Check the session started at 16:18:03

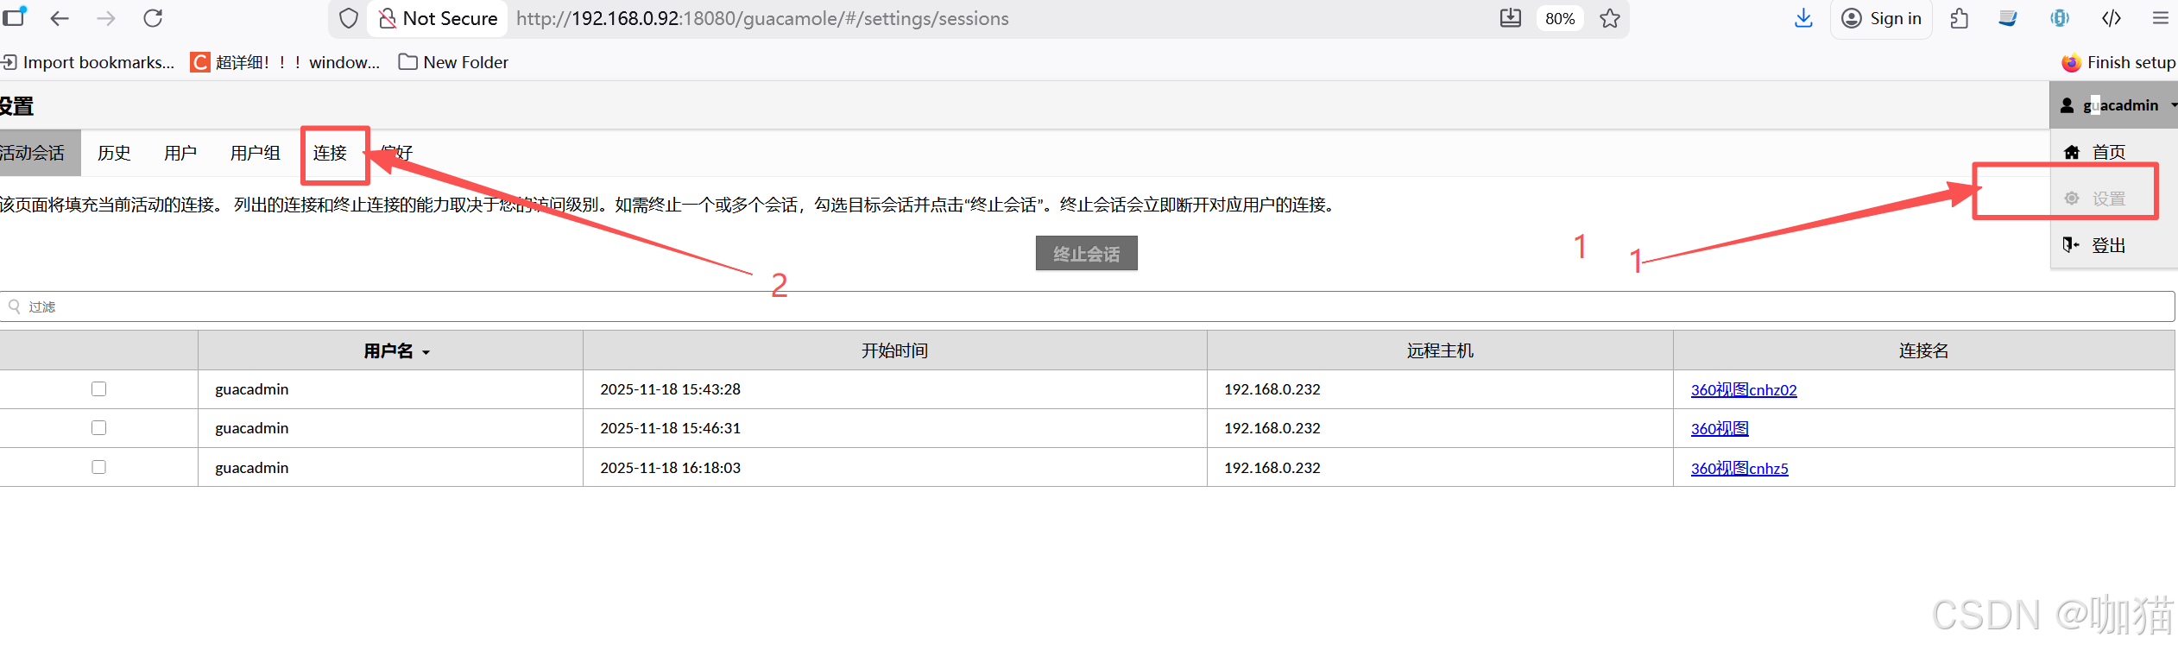coord(99,467)
